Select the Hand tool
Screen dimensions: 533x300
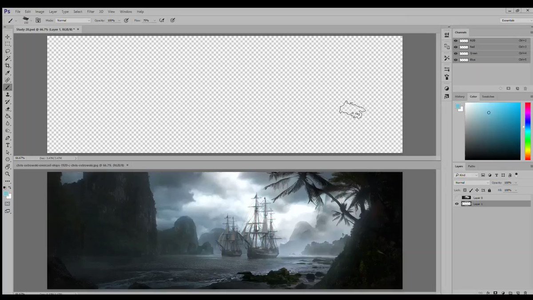point(8,167)
